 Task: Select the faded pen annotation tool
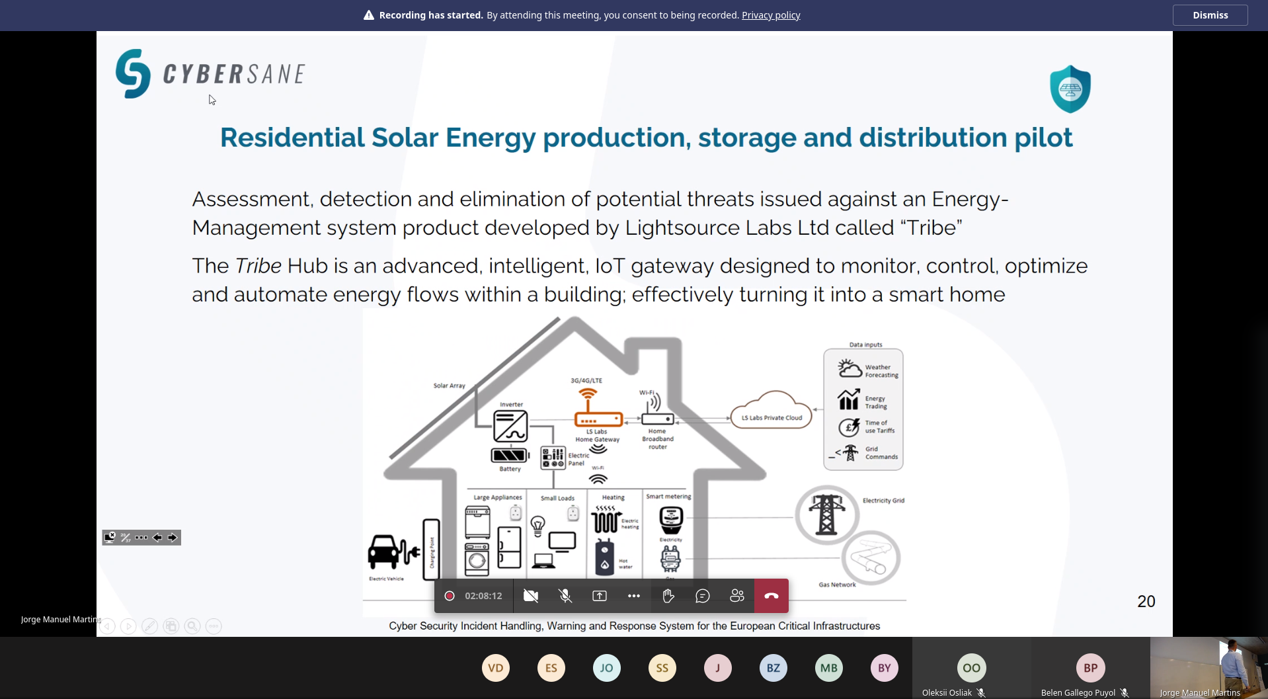pos(150,626)
